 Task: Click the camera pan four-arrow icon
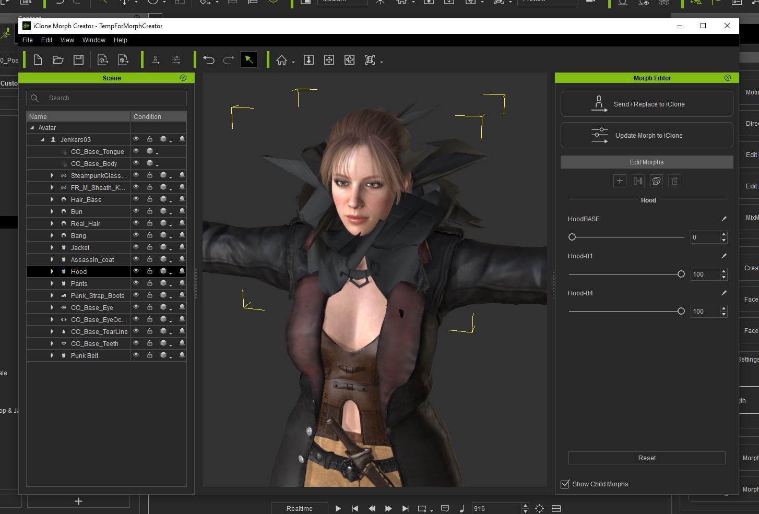tap(329, 60)
